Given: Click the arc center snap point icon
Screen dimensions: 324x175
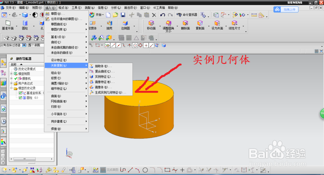Looking at the screenshot, I should [x=135, y=45].
